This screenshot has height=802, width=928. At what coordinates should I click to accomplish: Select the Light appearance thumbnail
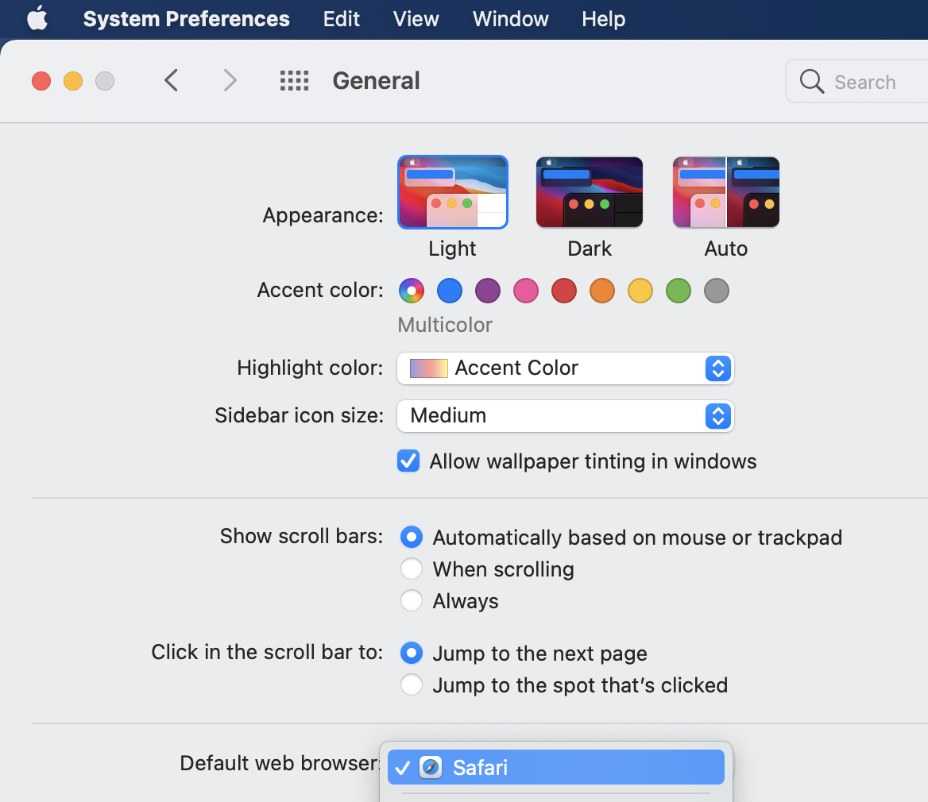[x=453, y=192]
